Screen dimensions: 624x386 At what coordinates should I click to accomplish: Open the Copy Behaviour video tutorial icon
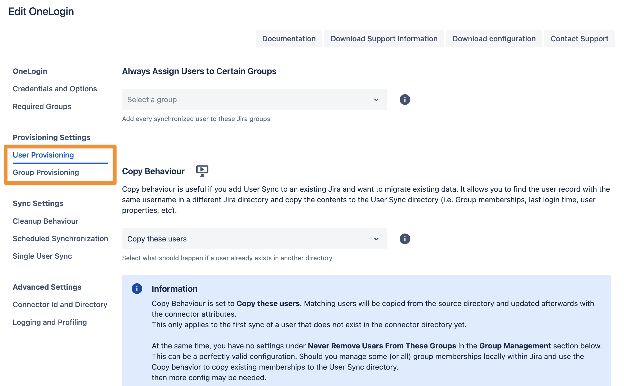(202, 171)
